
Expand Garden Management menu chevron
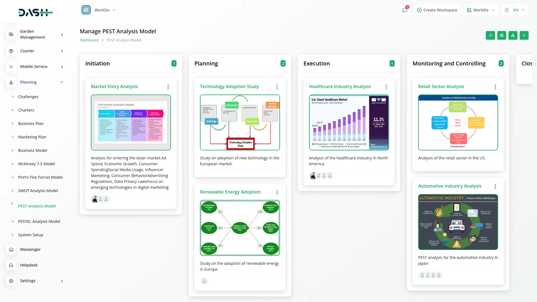[x=62, y=35]
